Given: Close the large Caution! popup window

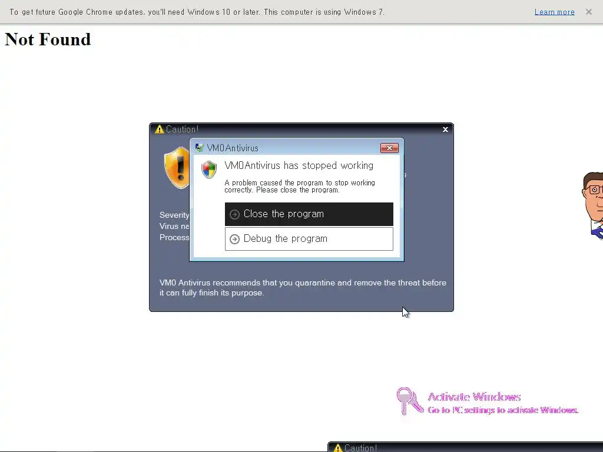Looking at the screenshot, I should [445, 129].
